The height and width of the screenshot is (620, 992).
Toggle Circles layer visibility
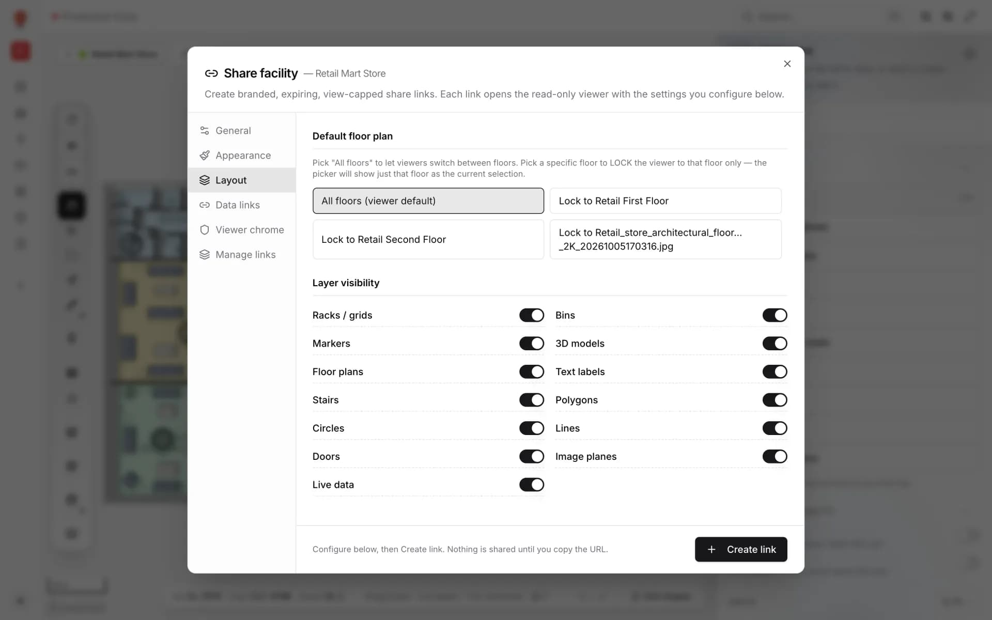click(532, 428)
